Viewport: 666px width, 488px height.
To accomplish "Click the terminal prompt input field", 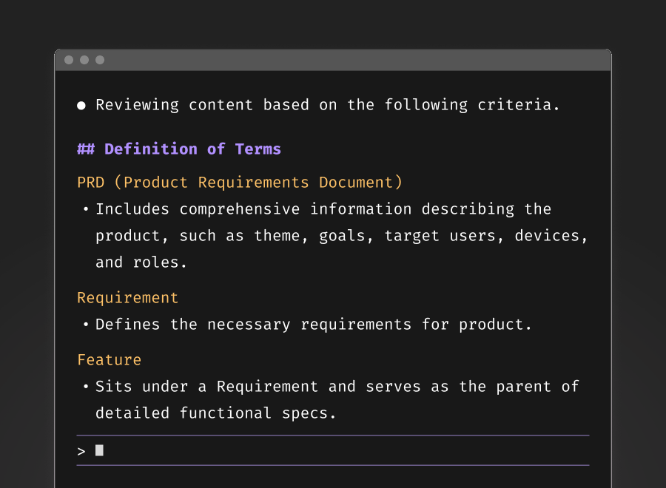I will point(333,450).
